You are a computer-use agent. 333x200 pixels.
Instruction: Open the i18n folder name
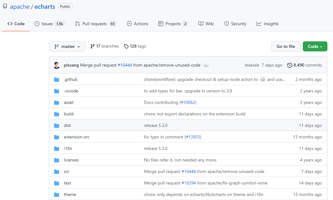68,148
